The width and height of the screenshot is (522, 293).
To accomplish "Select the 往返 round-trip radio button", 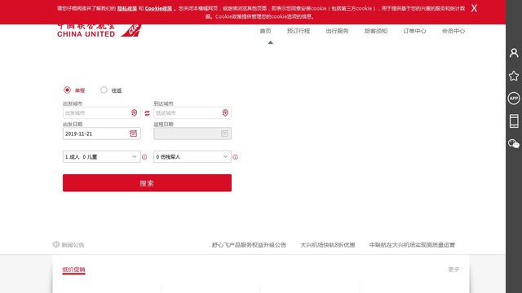I will point(104,90).
